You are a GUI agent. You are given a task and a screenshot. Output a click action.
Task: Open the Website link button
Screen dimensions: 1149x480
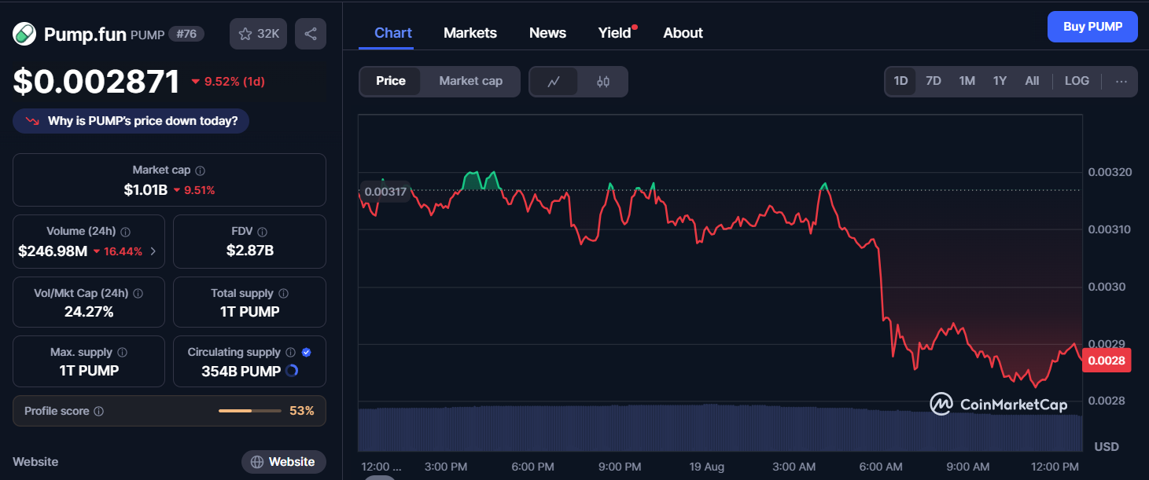coord(284,462)
